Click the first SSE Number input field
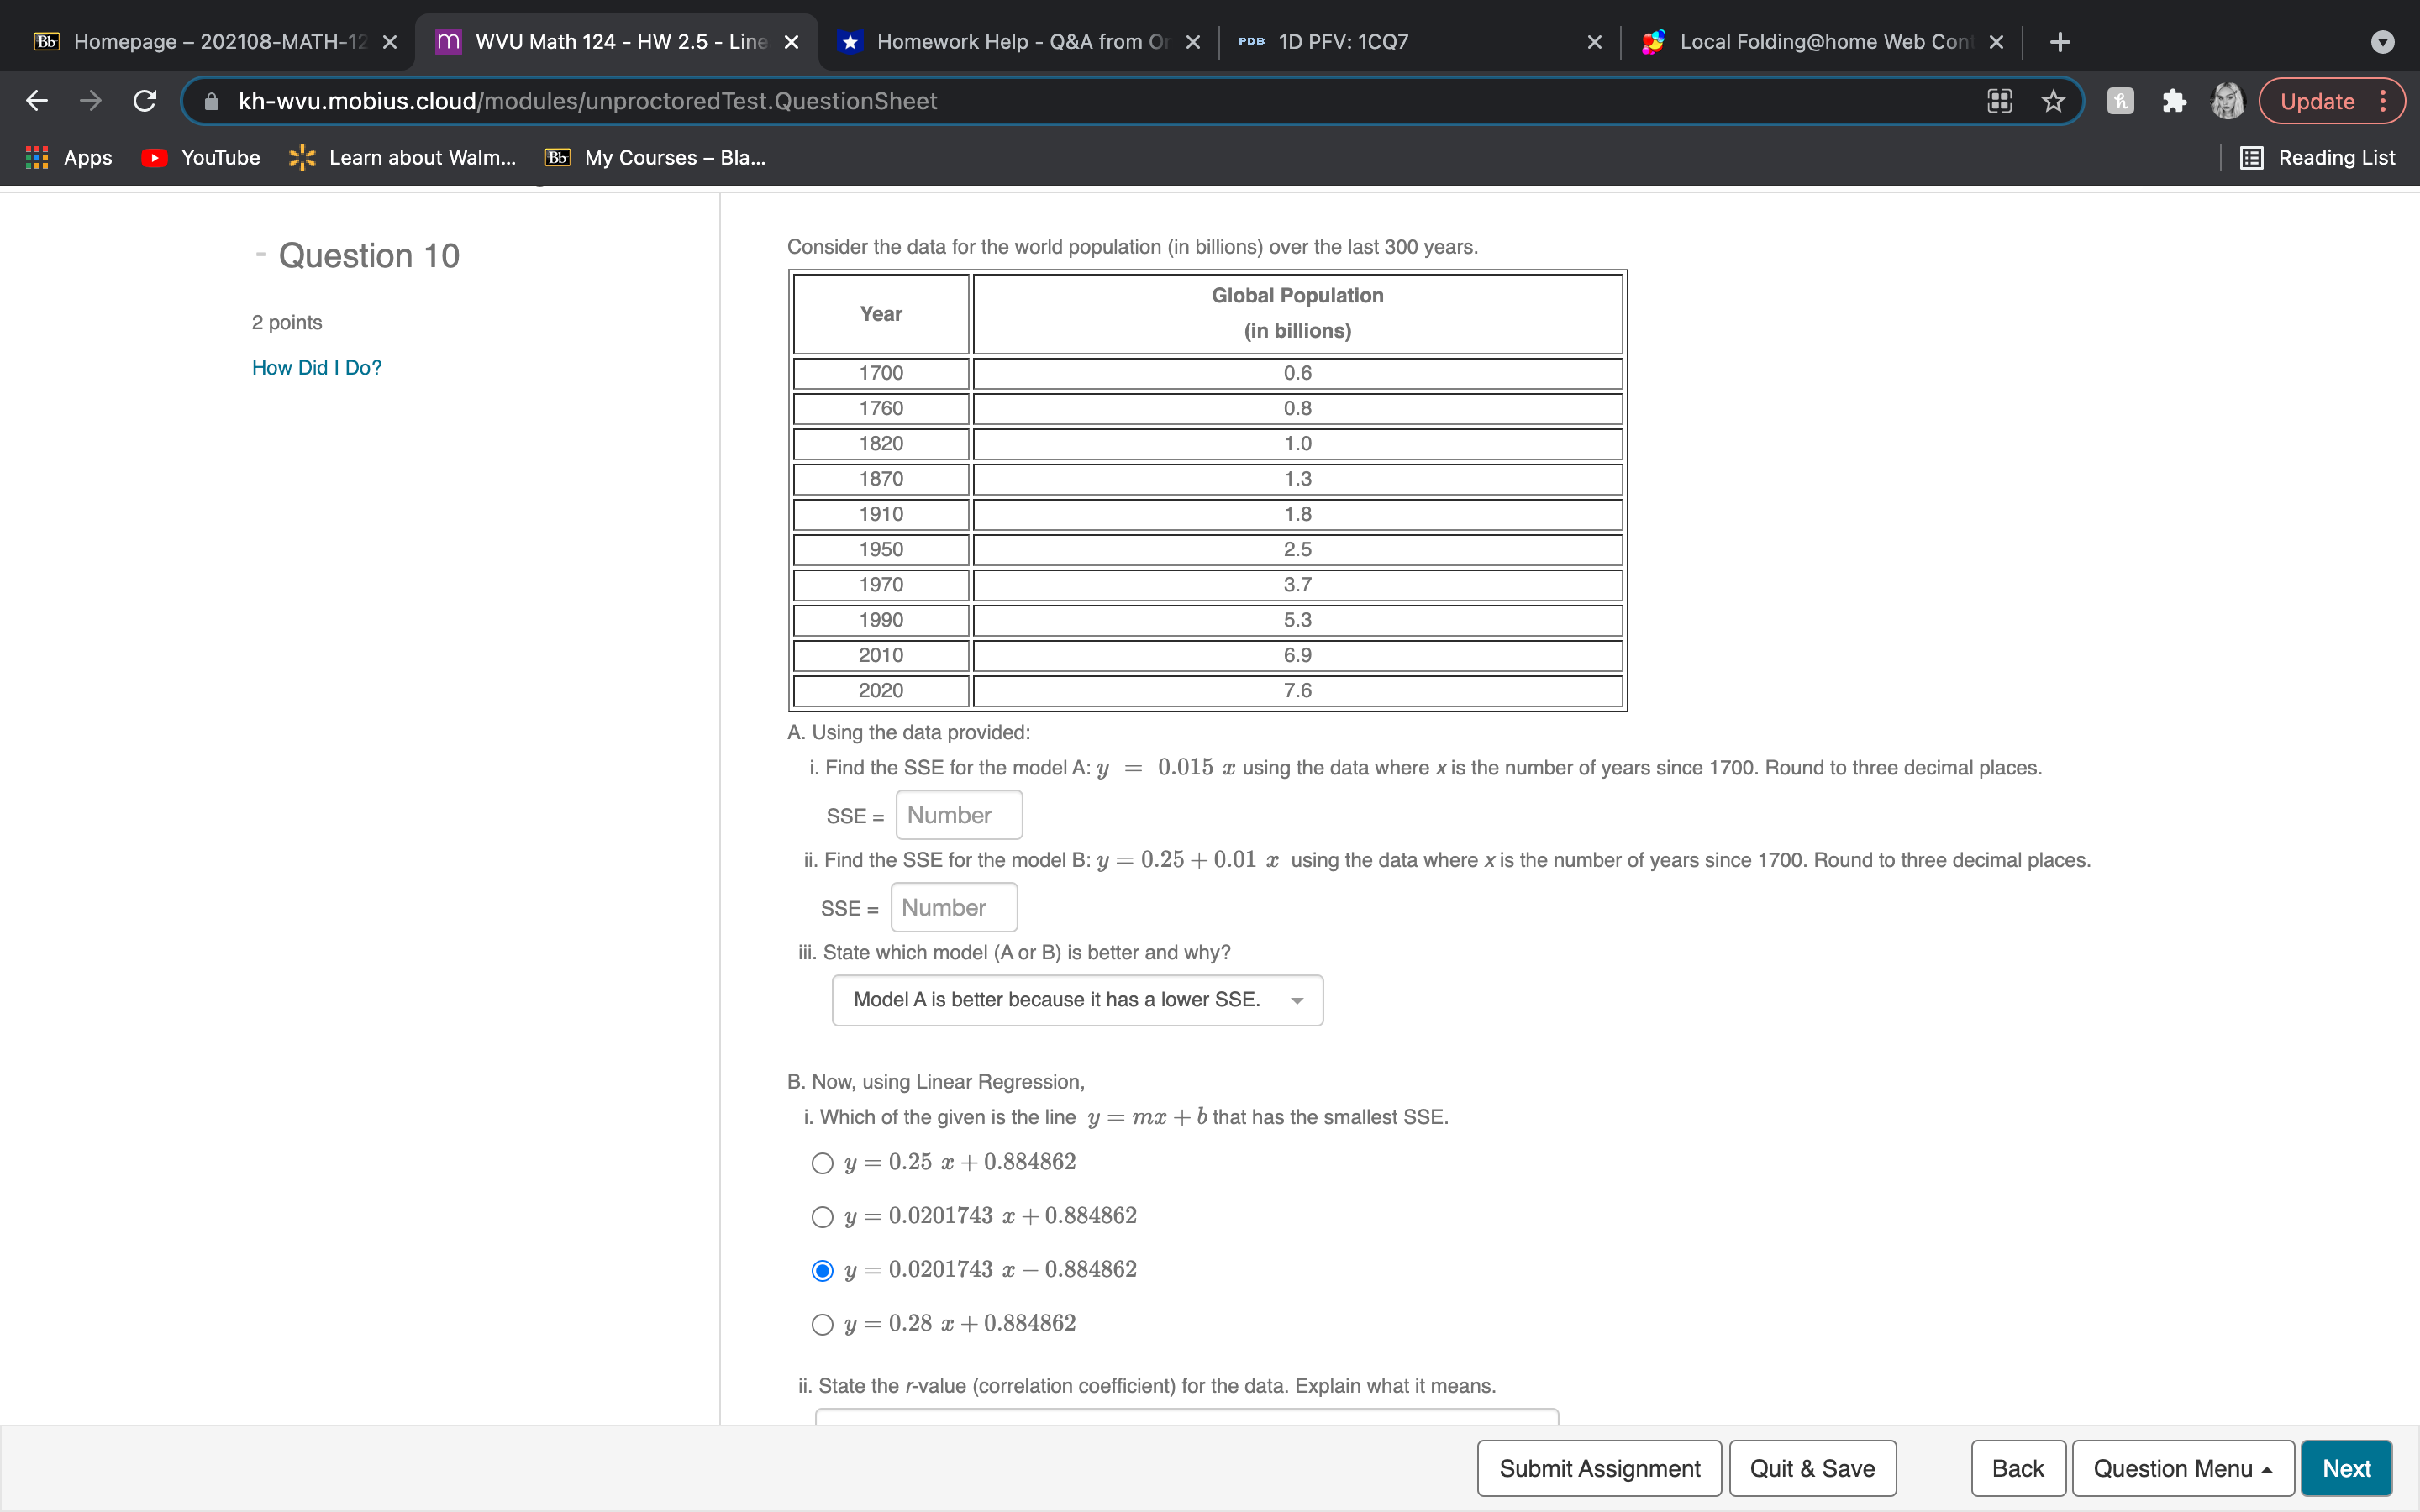This screenshot has height=1512, width=2420. (957, 814)
